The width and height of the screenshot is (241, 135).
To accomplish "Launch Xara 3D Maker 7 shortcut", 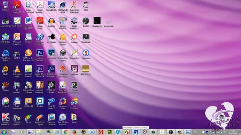I will (52, 103).
